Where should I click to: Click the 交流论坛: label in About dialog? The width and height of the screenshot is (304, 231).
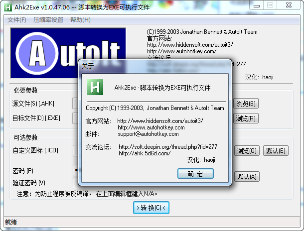point(98,147)
